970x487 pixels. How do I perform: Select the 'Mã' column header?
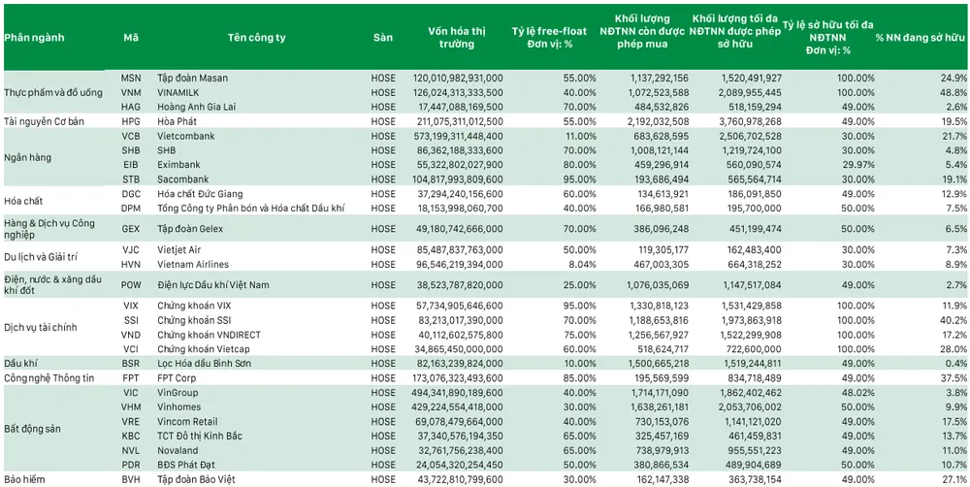pos(131,38)
